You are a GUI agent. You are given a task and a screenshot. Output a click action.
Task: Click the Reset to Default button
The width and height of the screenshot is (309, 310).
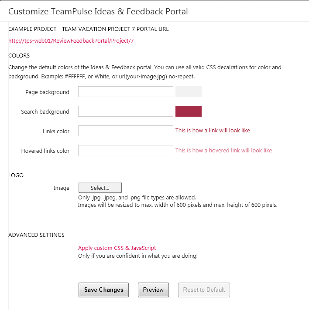[204, 290]
